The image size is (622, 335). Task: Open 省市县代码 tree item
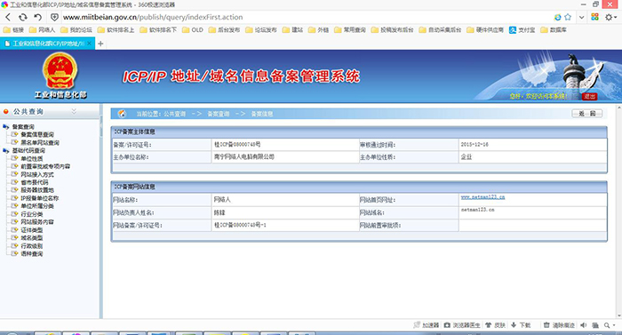34,182
